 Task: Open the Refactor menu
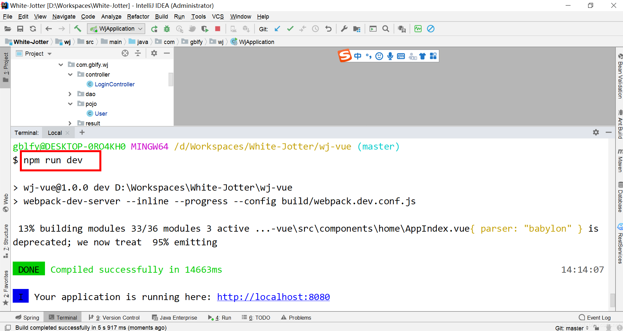pos(138,17)
